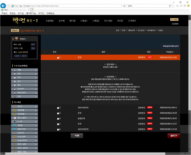Image resolution: width=191 pixels, height=155 pixels.
Task: Open the browser home page icon
Action: click(178, 6)
